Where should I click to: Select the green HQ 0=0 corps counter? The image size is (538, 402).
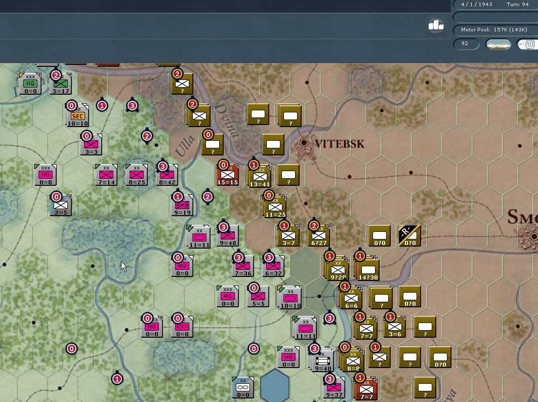point(30,84)
